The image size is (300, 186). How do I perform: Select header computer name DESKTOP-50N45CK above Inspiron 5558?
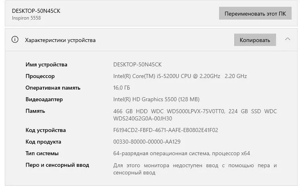(36, 11)
